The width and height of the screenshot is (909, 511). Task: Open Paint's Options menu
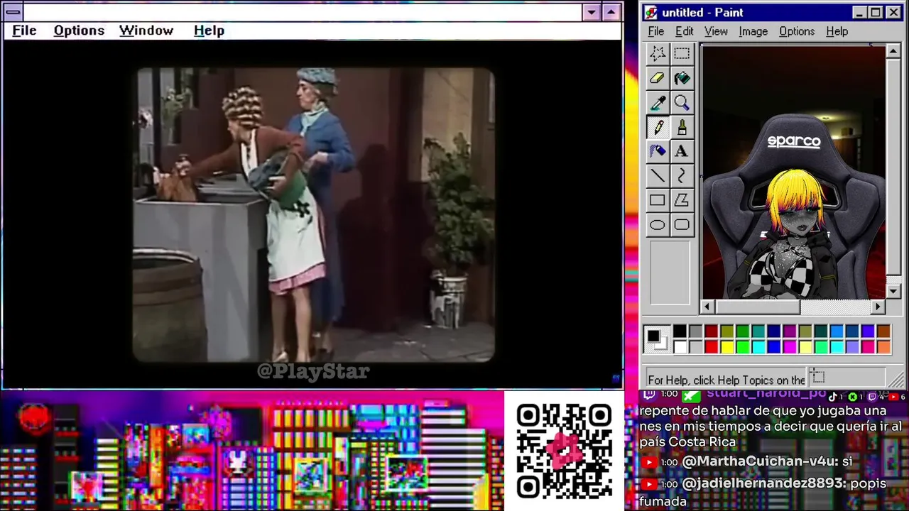[797, 31]
